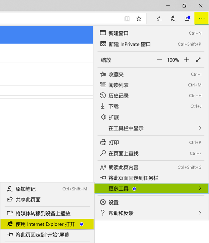
Task: Toggle Reading view book icon
Action: pyautogui.click(x=127, y=19)
